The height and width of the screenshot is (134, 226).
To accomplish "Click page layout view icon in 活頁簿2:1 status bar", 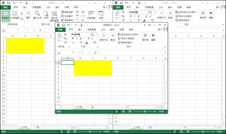I will [x=68, y=131].
